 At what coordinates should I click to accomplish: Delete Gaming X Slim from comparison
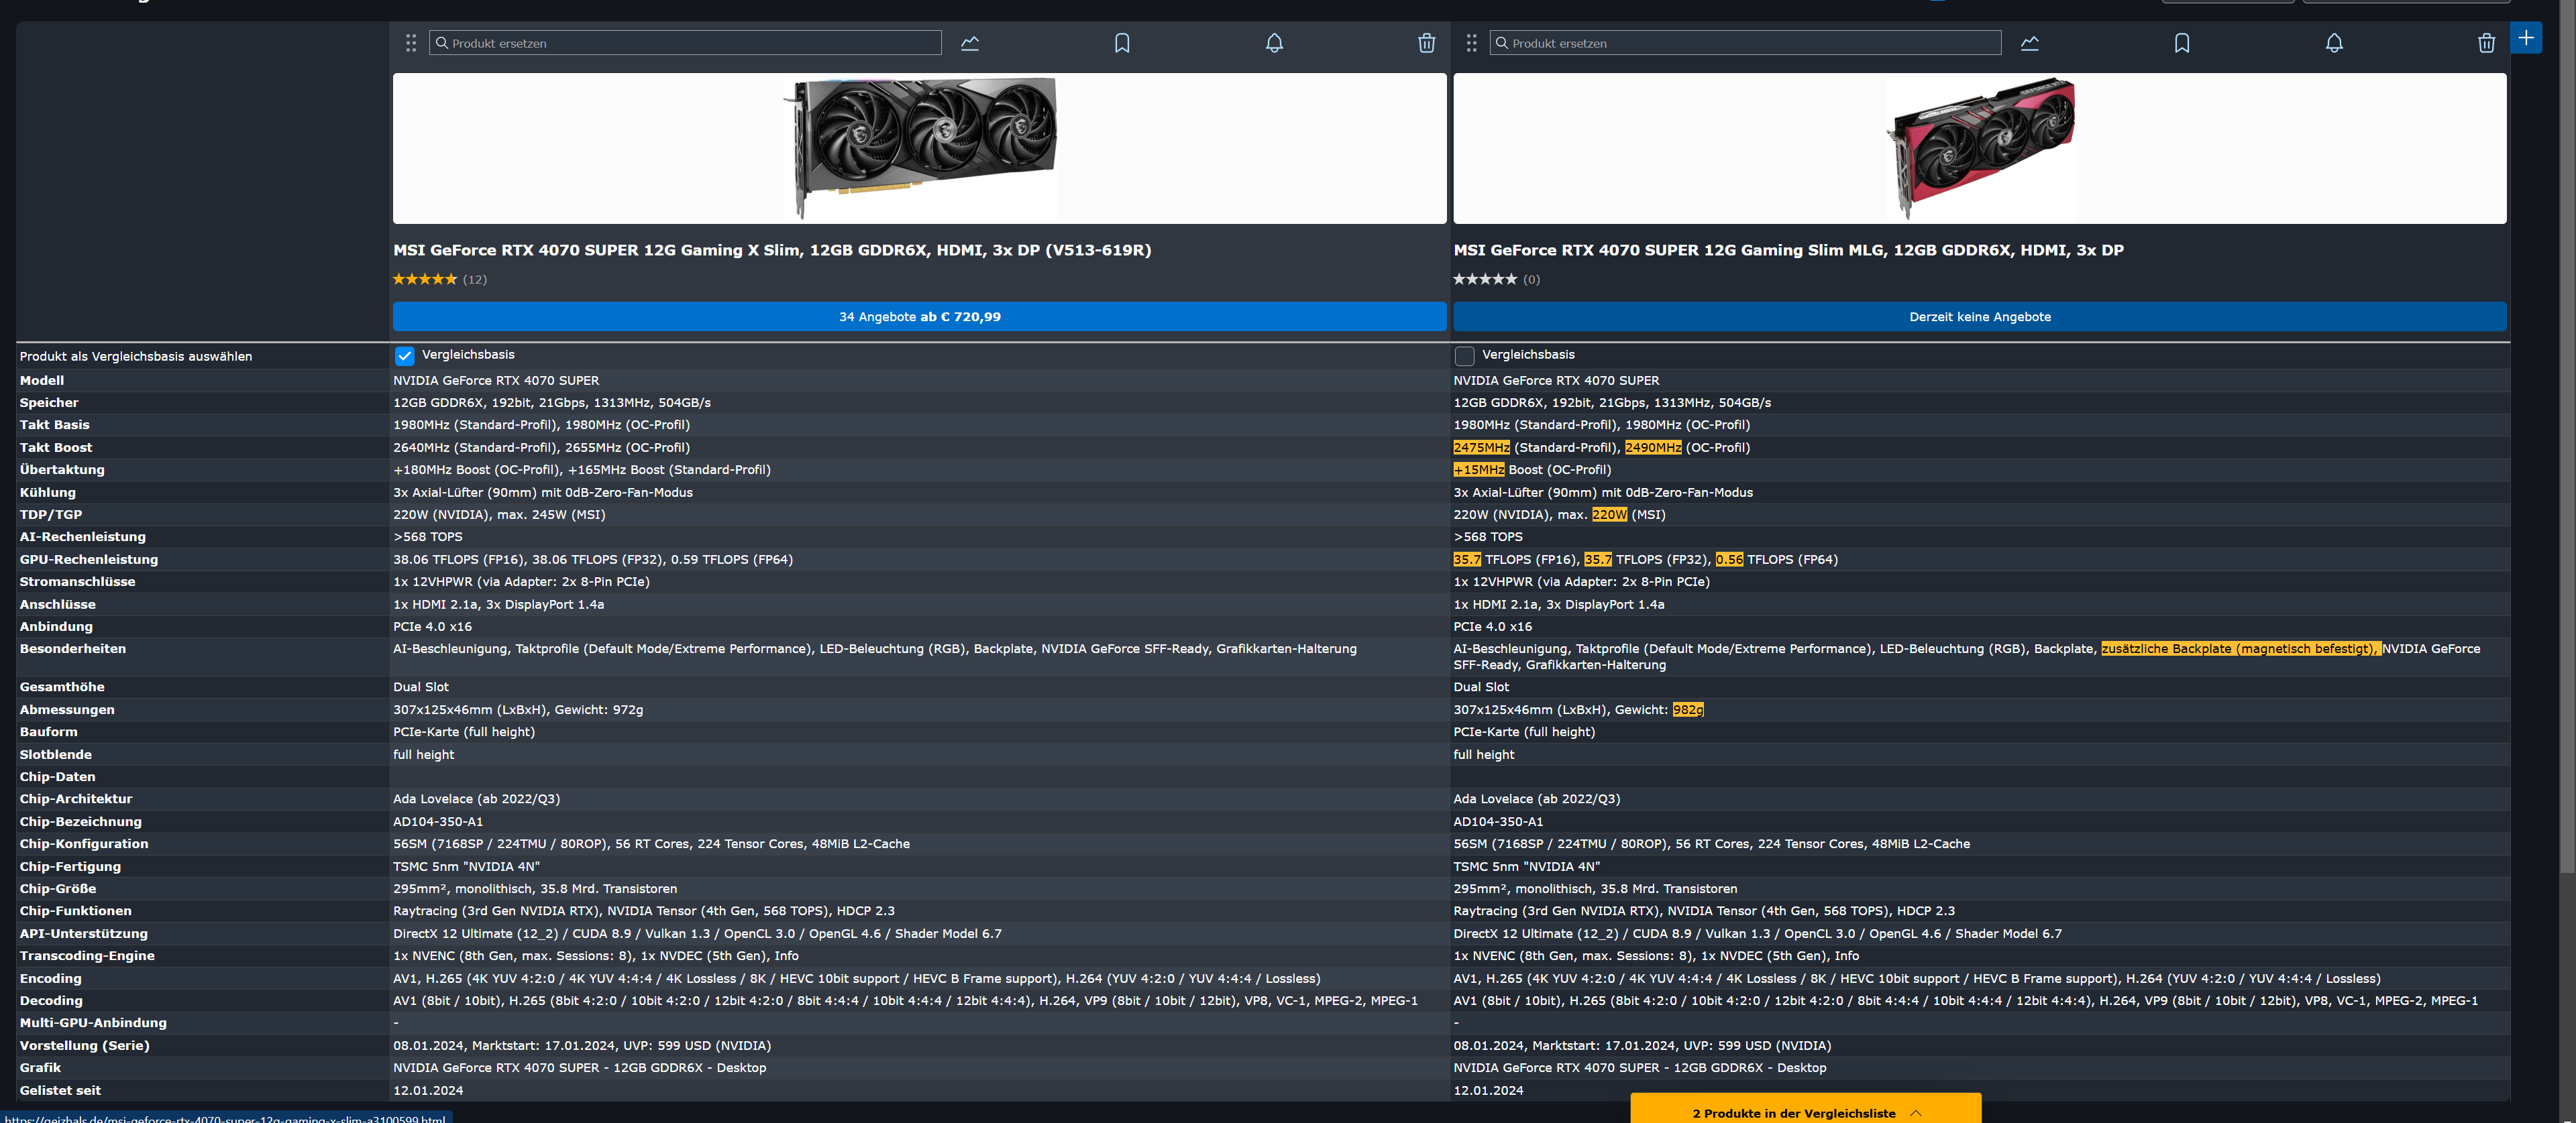(x=1426, y=43)
